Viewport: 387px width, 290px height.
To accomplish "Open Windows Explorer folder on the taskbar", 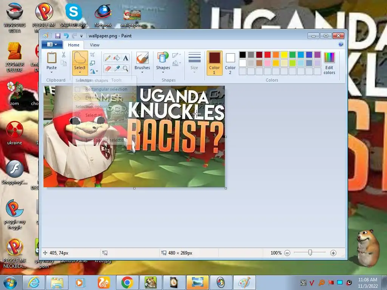I will pyautogui.click(x=57, y=282).
